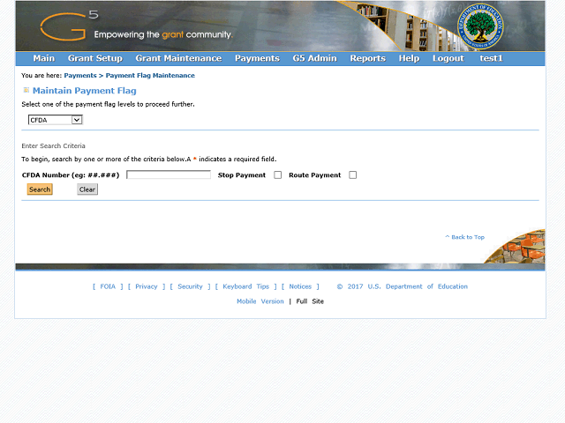Image resolution: width=565 pixels, height=423 pixels.
Task: Open the Reports menu
Action: click(x=367, y=58)
